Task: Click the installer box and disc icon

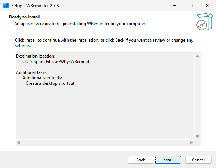Action: (205, 21)
